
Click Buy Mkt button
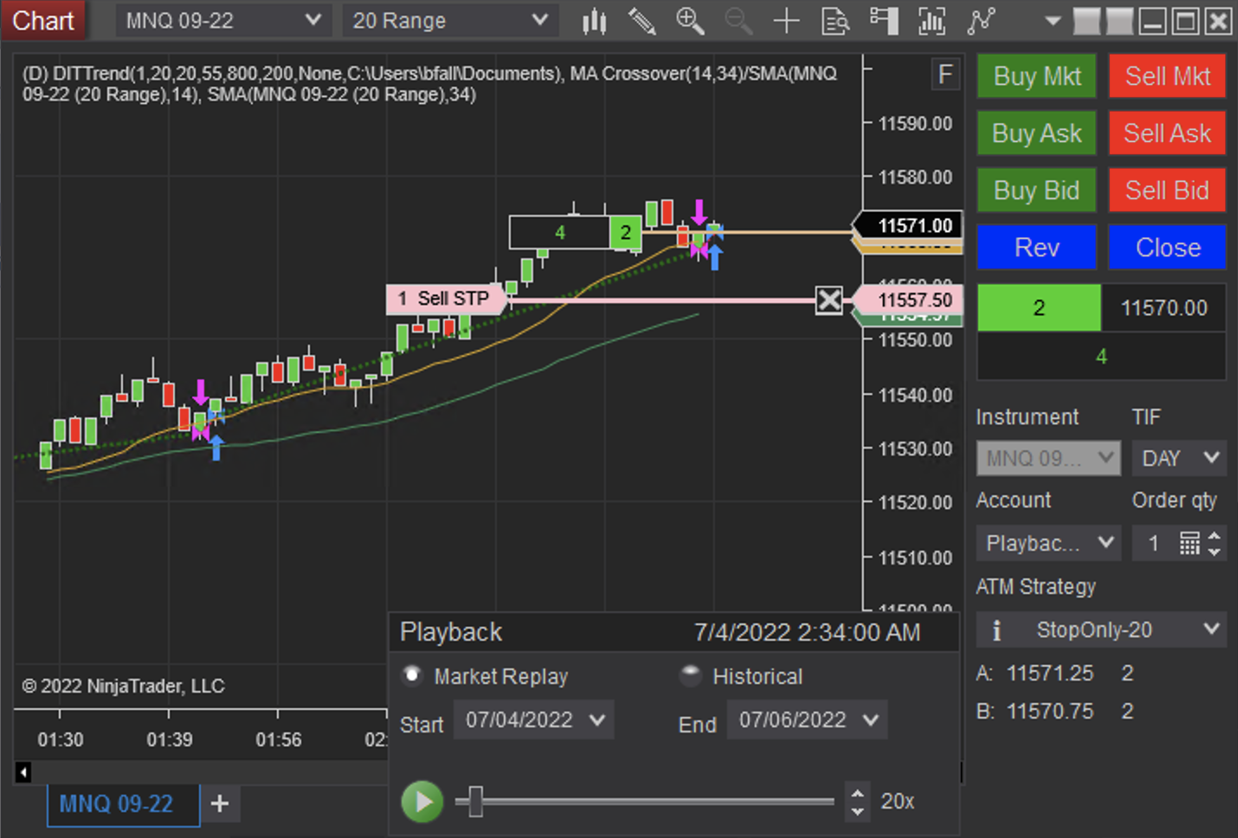point(1036,76)
